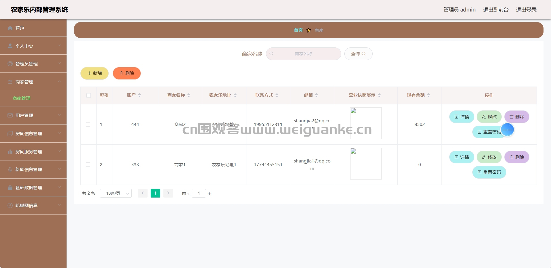This screenshot has width=551, height=268.
Task: Click 修改 for row 商家1
Action: click(x=489, y=157)
